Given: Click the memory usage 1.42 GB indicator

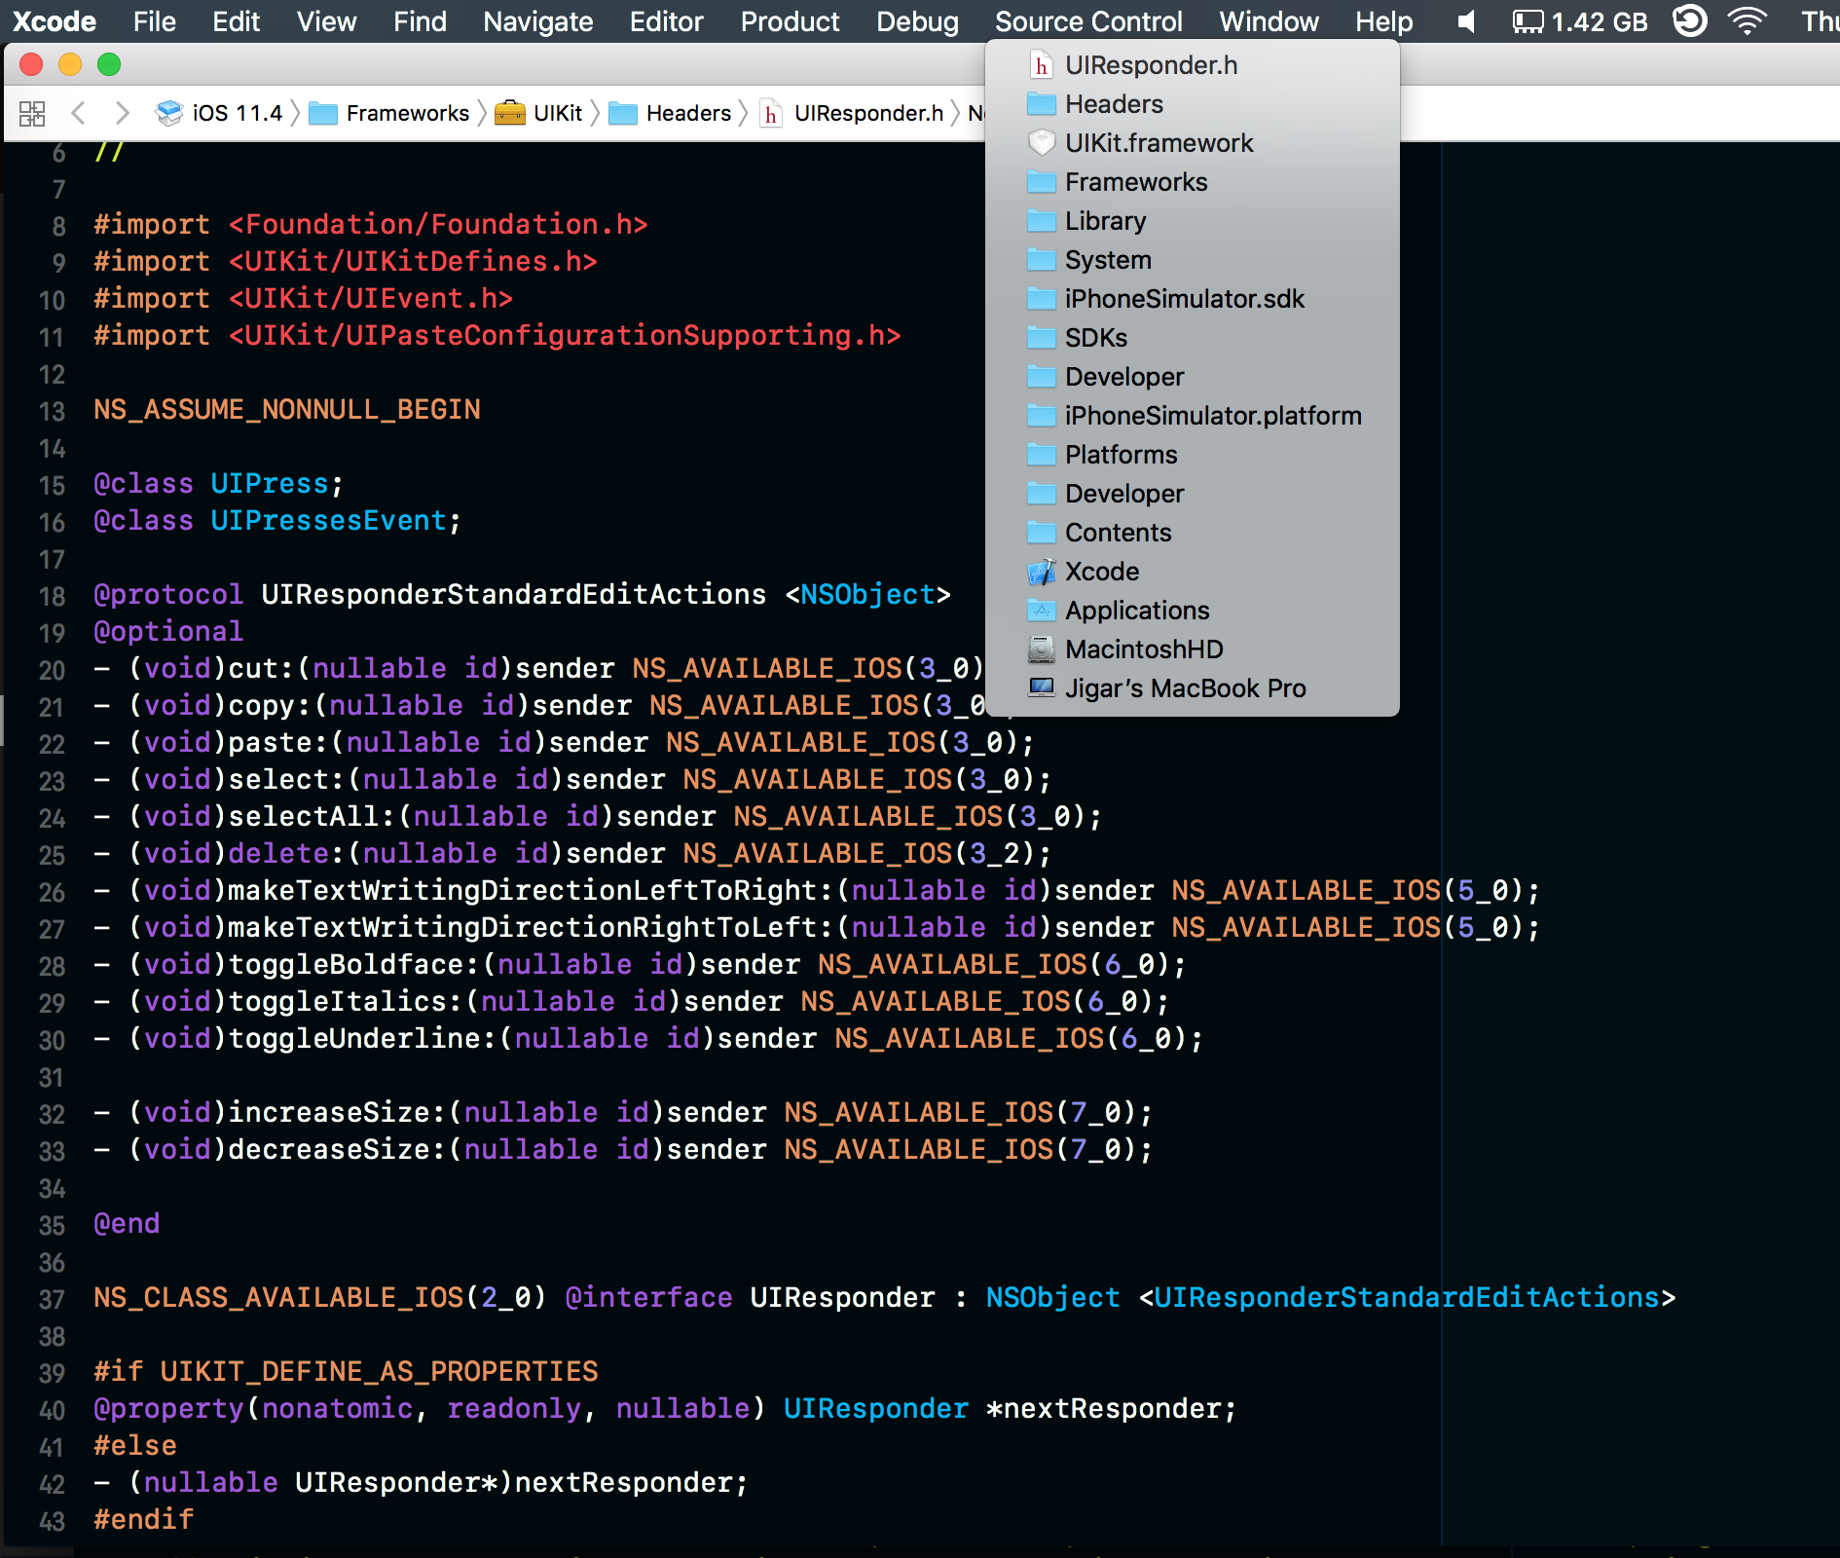Looking at the screenshot, I should pos(1580,21).
